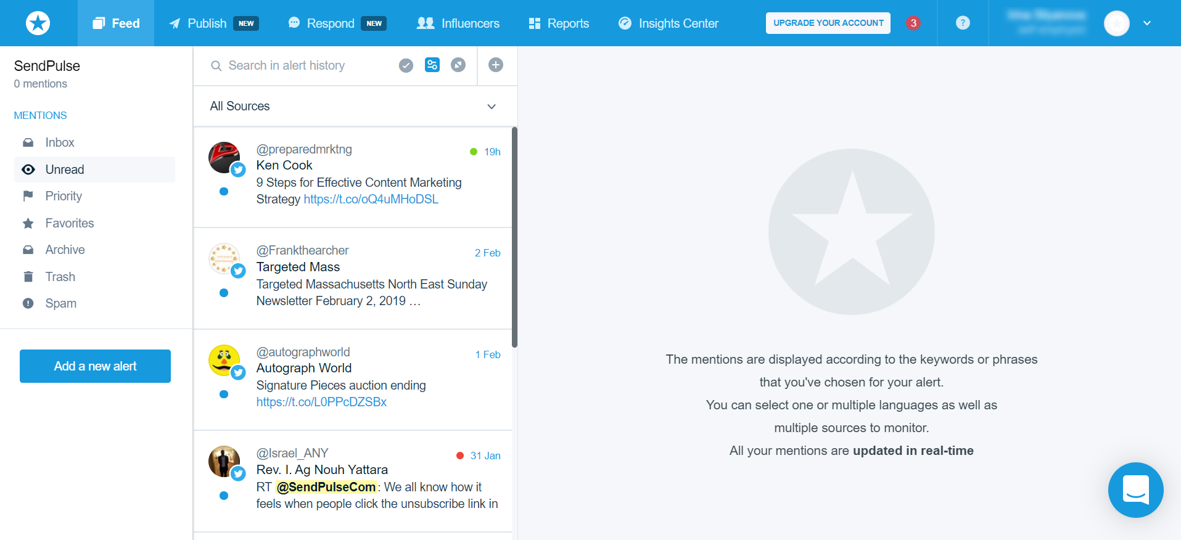Click the search magnifier icon

pos(216,65)
